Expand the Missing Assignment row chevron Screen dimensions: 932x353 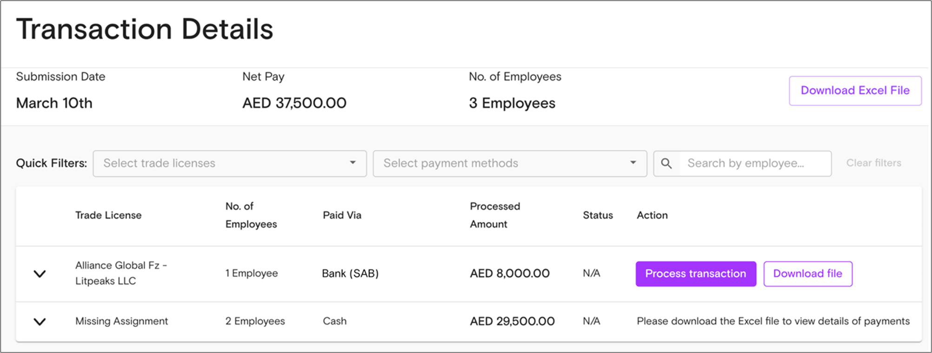coord(40,321)
